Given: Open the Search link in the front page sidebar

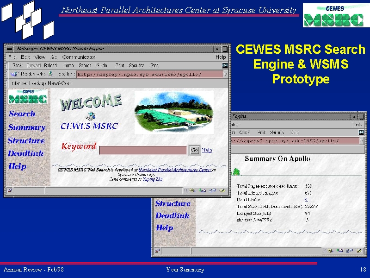Looking at the screenshot, I should [22, 114].
